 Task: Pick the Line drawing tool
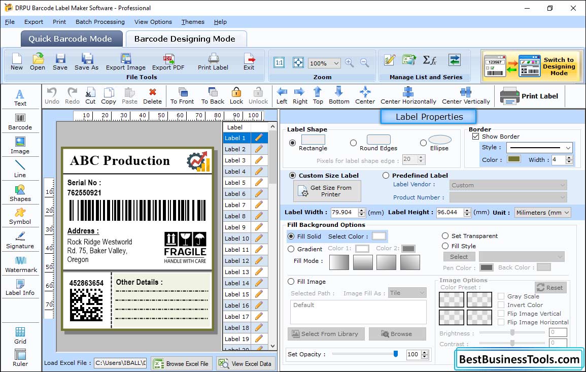point(20,169)
